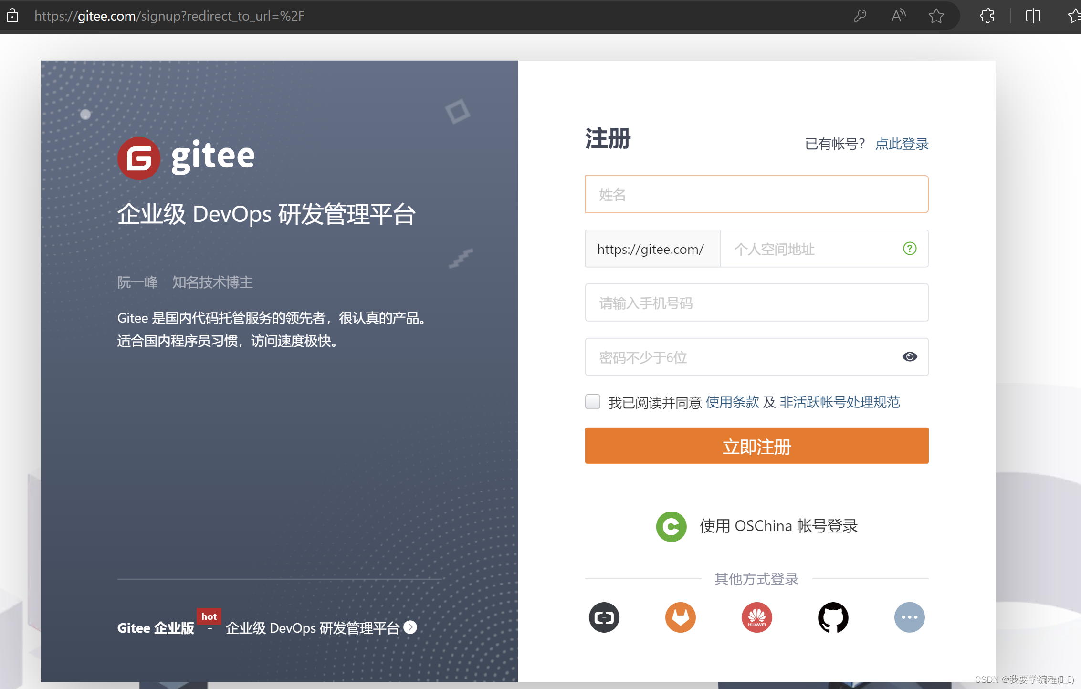This screenshot has height=689, width=1081.
Task: Open the 点此登录 login link
Action: coord(902,144)
